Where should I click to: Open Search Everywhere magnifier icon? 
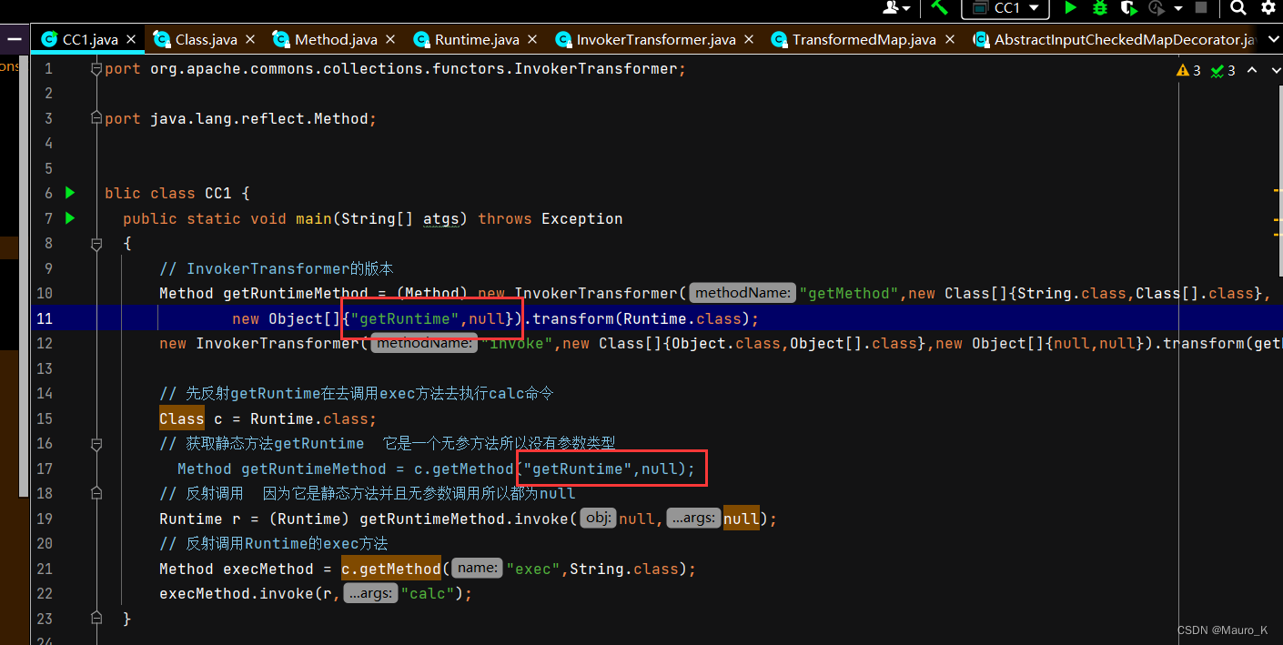[1238, 7]
